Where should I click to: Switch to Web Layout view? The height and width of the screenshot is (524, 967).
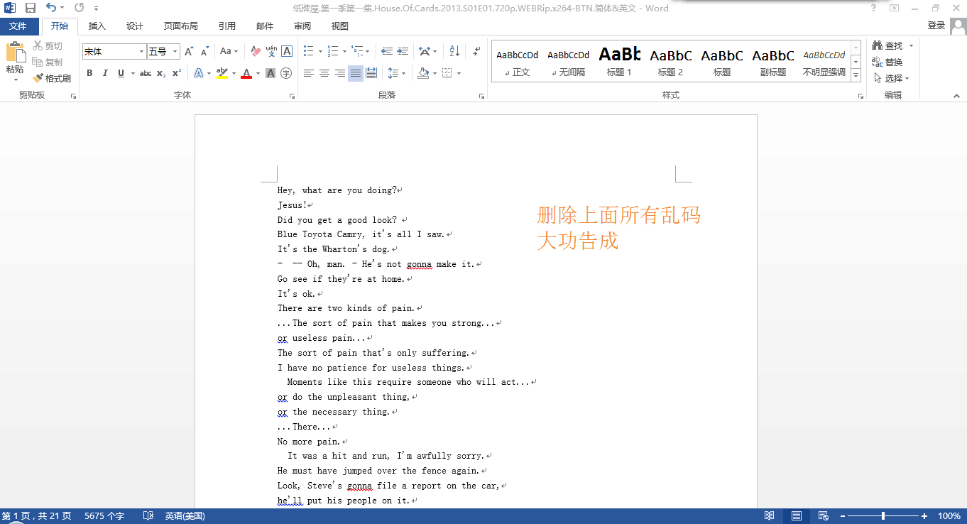(x=824, y=516)
